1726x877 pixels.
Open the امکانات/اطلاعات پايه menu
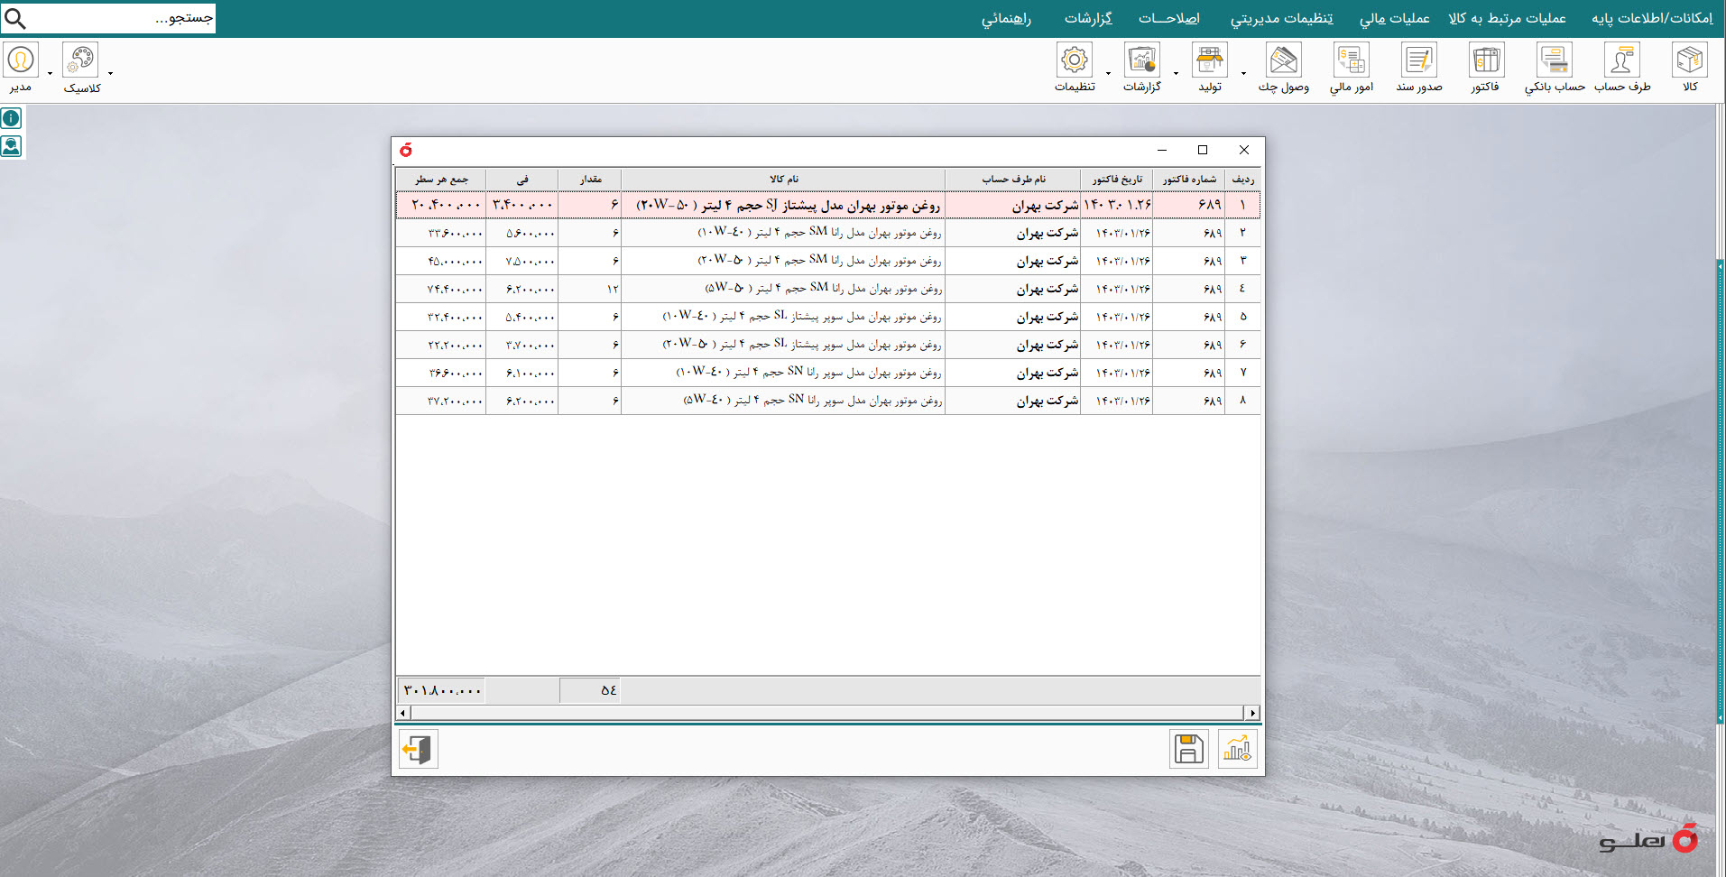[x=1652, y=18]
